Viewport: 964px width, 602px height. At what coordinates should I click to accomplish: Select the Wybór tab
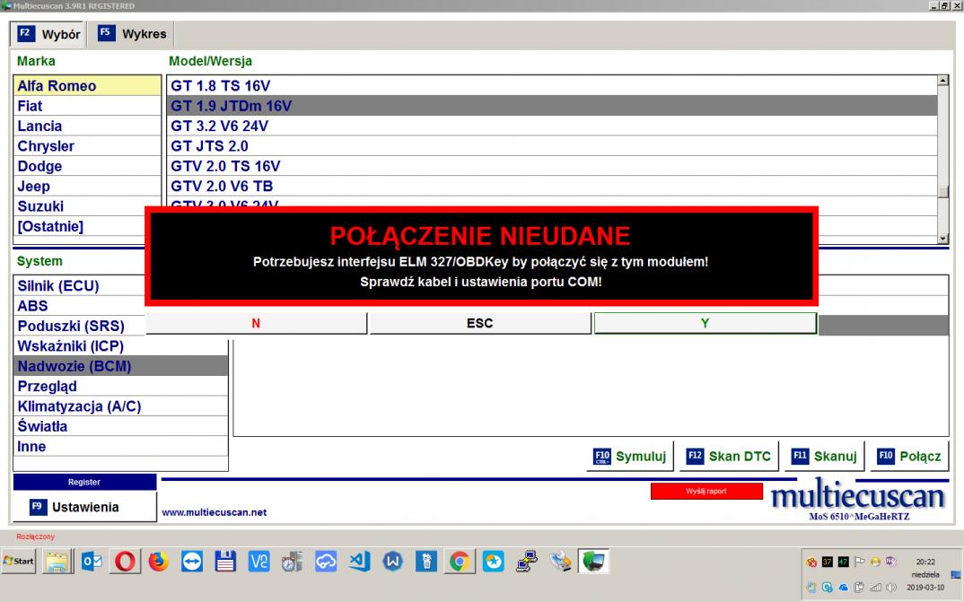49,34
